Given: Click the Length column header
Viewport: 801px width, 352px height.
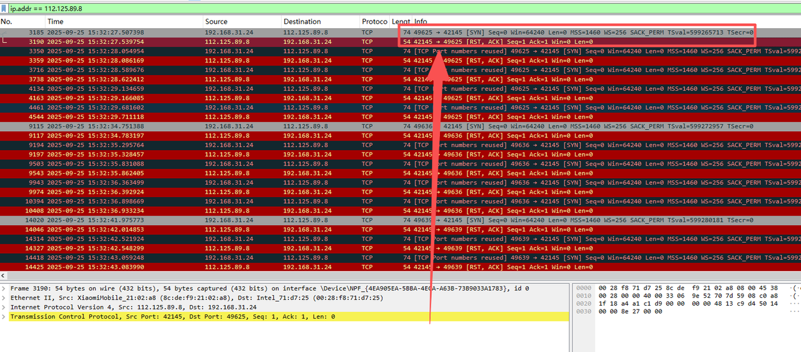Looking at the screenshot, I should [400, 22].
